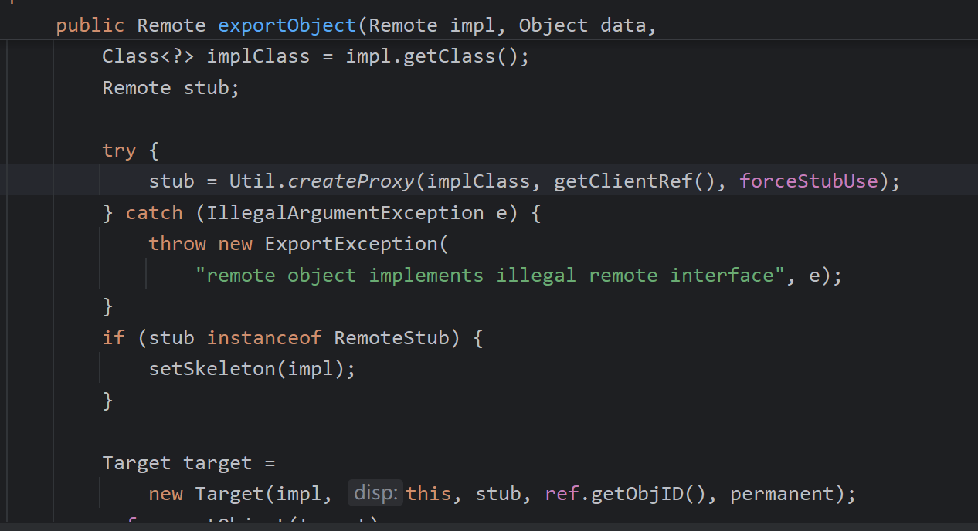Click the createProxy method call
The image size is (978, 531).
pos(352,181)
